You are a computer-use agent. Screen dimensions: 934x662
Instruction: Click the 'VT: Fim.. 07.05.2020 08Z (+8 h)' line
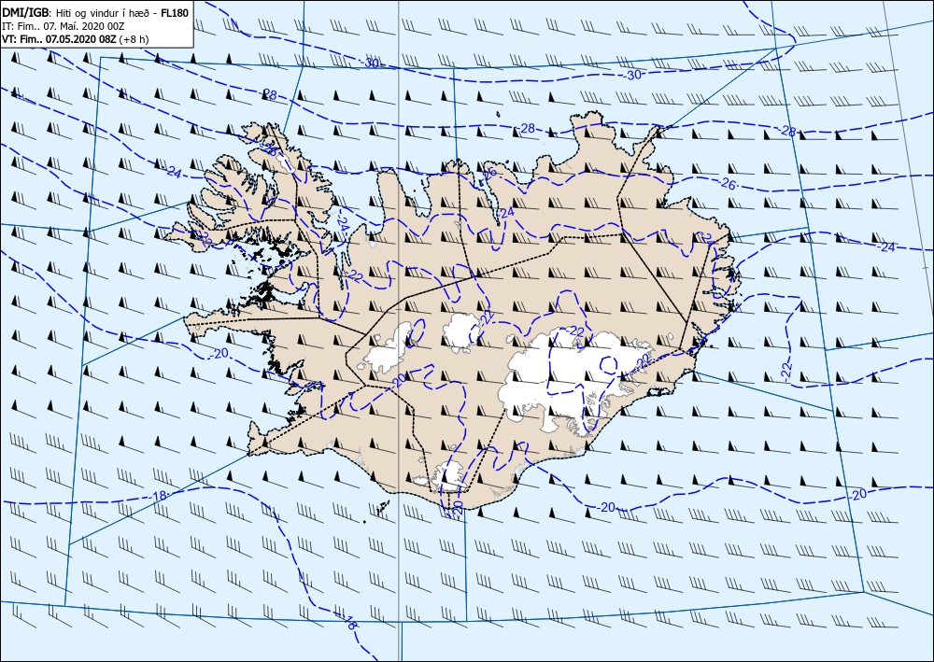[x=75, y=39]
